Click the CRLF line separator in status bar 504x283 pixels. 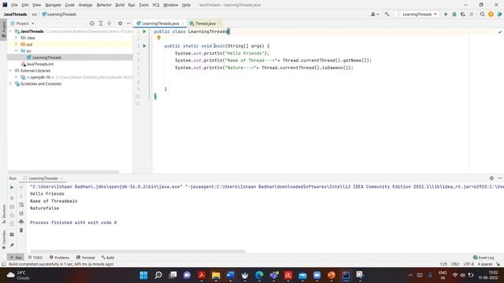tap(455, 264)
